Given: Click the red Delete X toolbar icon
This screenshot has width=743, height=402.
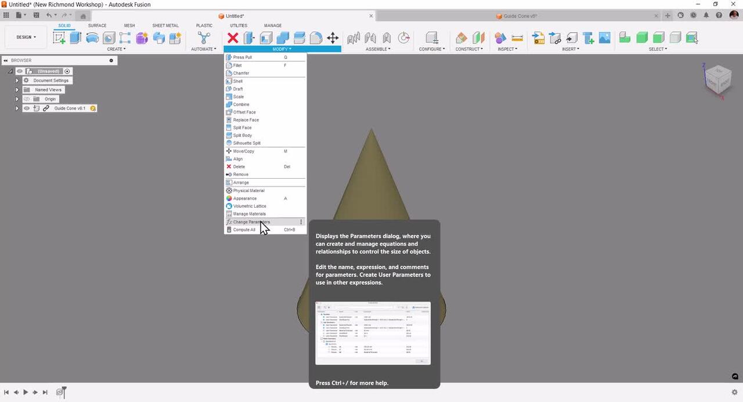Looking at the screenshot, I should (233, 38).
